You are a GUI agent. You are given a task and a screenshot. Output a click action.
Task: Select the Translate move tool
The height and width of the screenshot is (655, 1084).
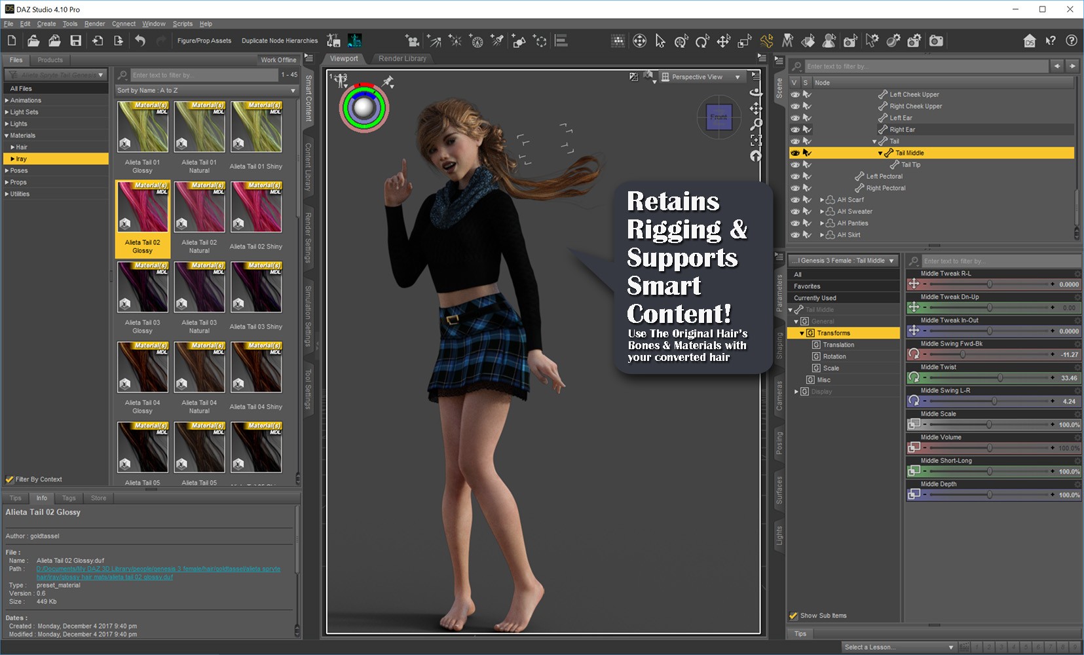(x=723, y=41)
